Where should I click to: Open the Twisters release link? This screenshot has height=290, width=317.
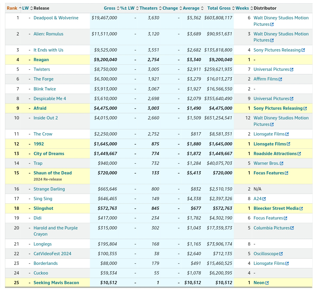point(42,69)
